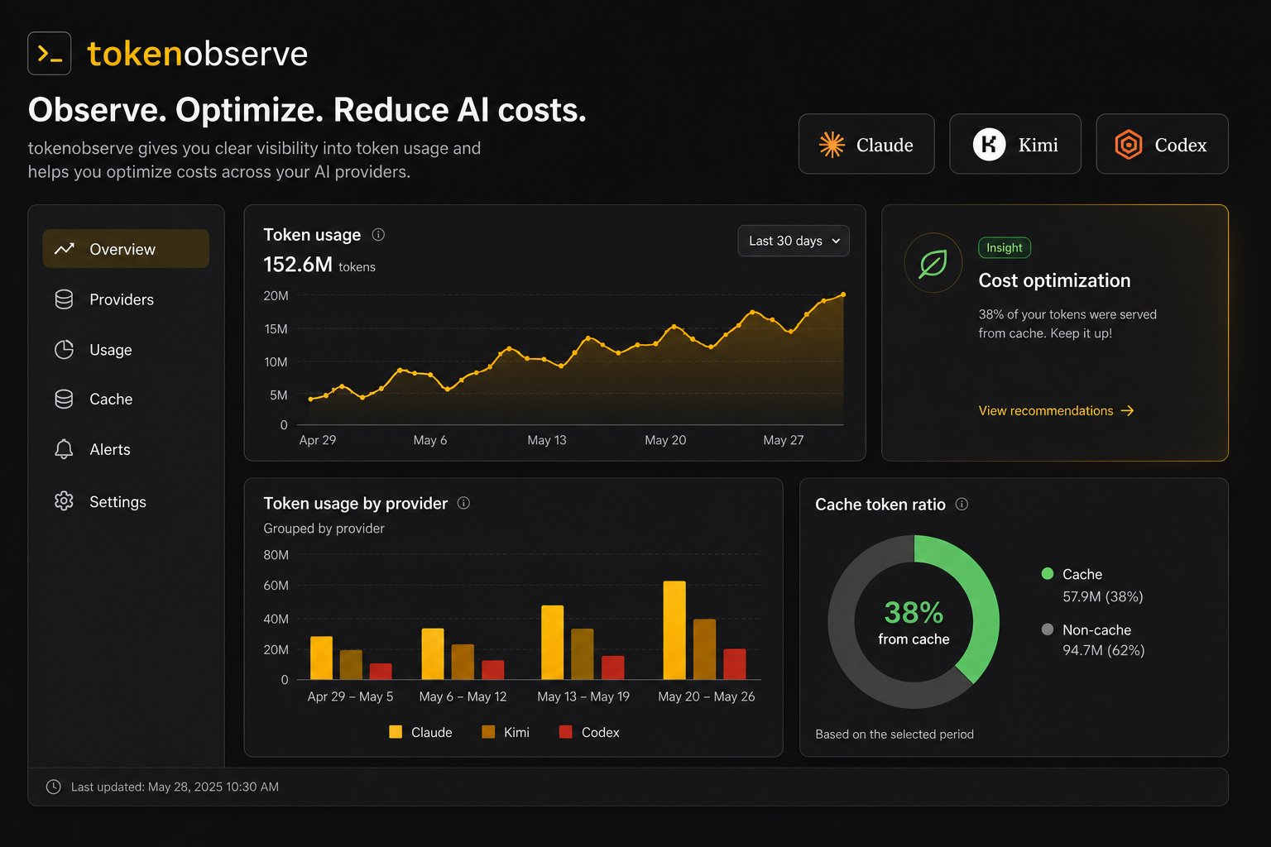Viewport: 1271px width, 847px height.
Task: Go to Providers in the sidebar
Action: point(126,299)
